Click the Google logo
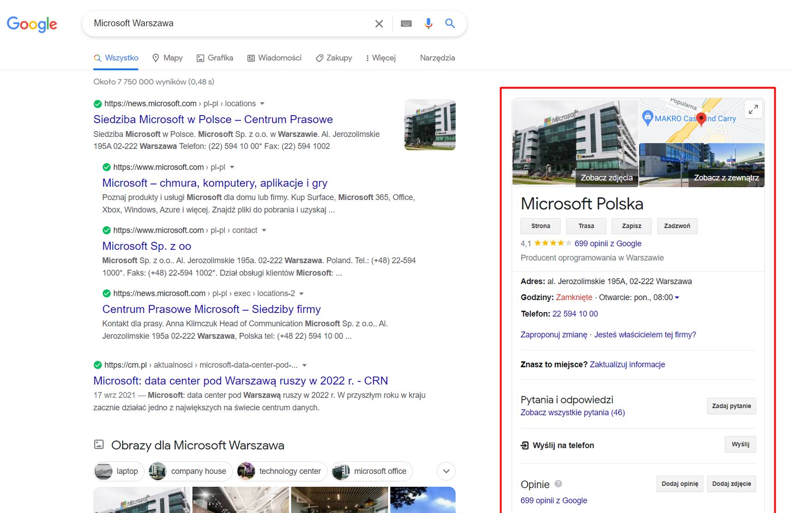 pos(32,24)
